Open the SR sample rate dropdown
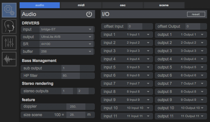The image size is (210, 122). click(67, 44)
